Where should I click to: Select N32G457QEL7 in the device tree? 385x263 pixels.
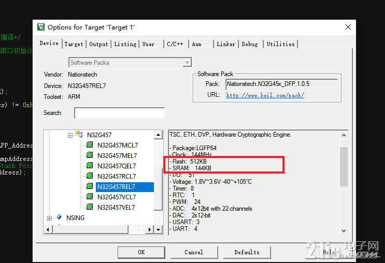click(x=117, y=166)
